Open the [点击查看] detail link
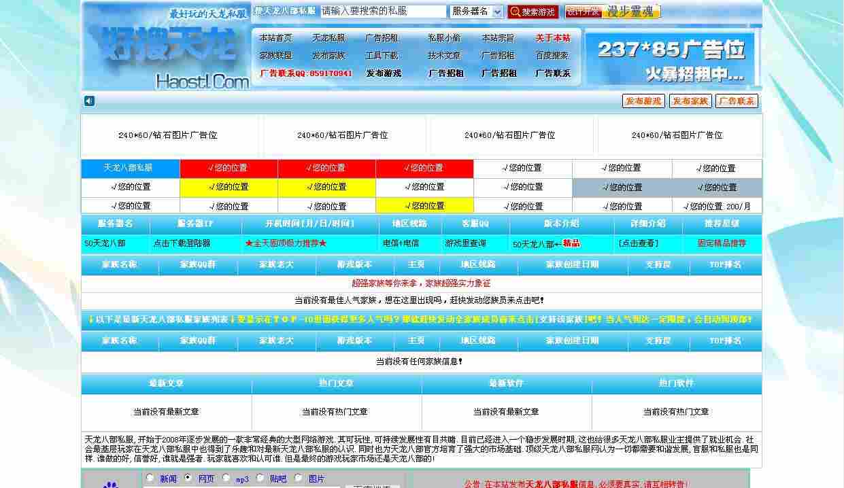Image resolution: width=844 pixels, height=488 pixels. (x=640, y=243)
